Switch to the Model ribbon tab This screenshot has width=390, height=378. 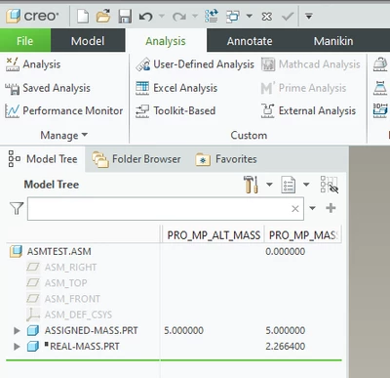click(88, 41)
